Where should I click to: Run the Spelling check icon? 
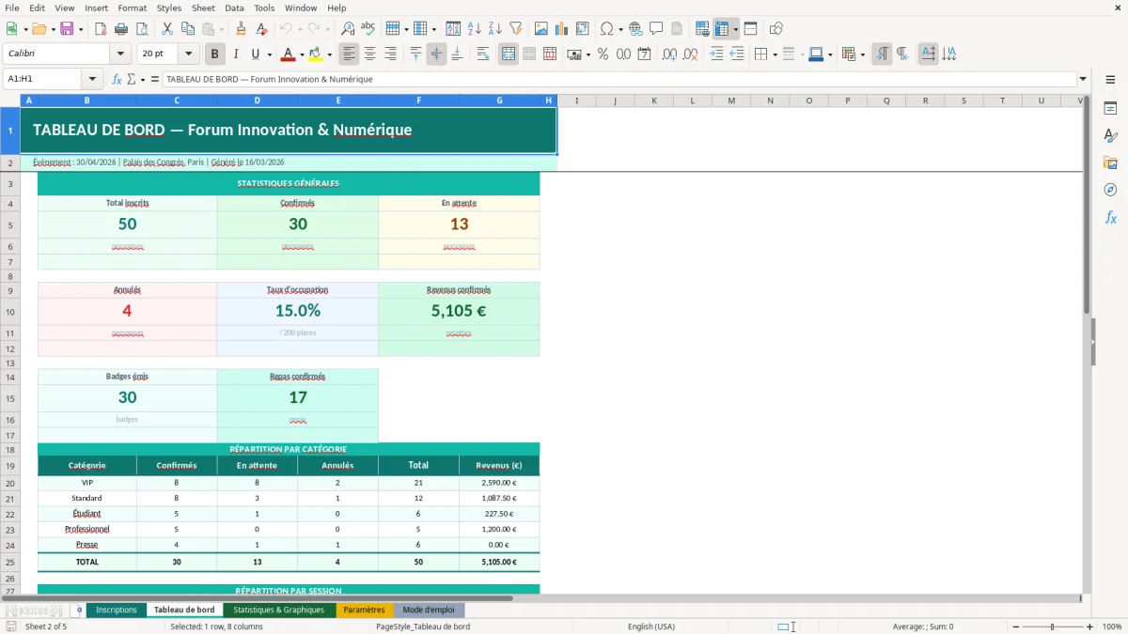point(368,29)
